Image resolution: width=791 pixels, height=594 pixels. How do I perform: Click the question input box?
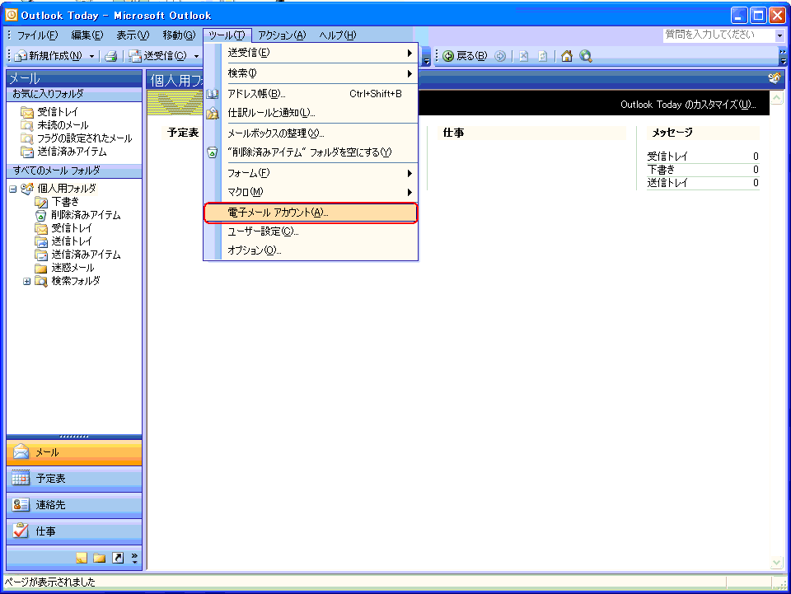718,35
